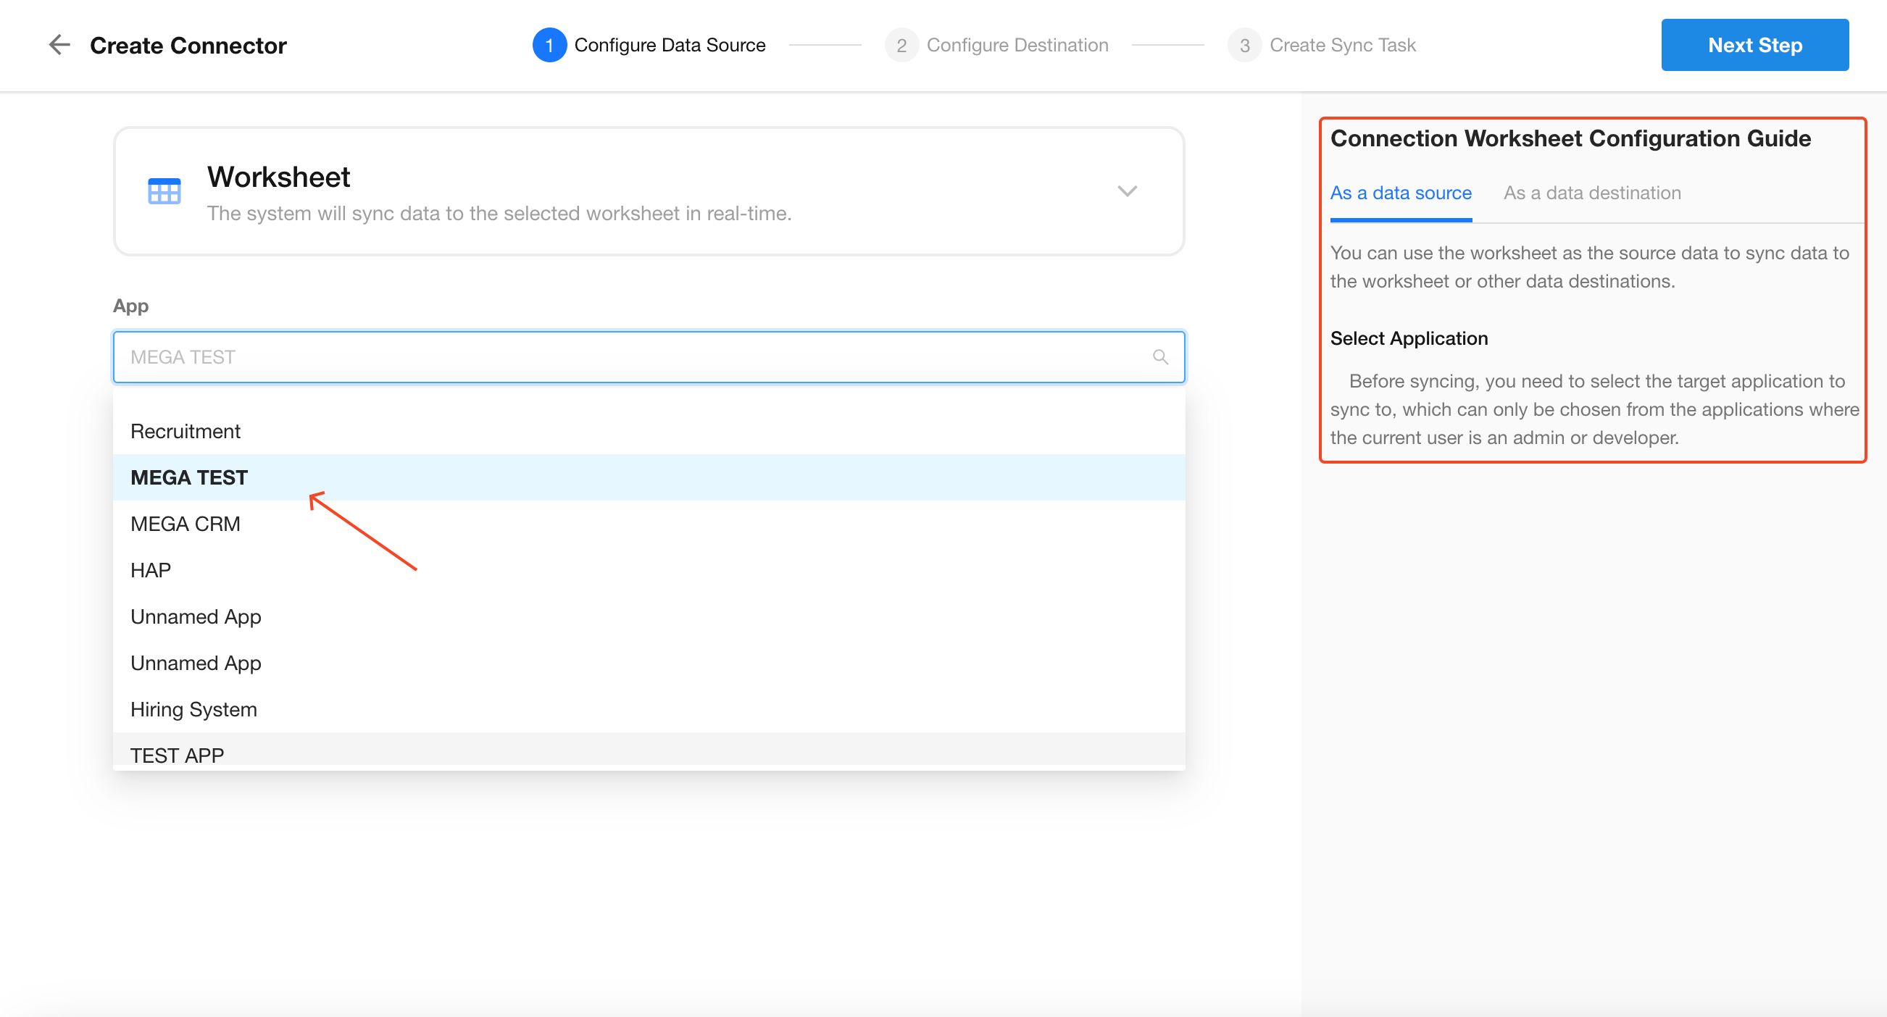The width and height of the screenshot is (1887, 1017).
Task: Choose Hiring System from the list
Action: click(193, 708)
